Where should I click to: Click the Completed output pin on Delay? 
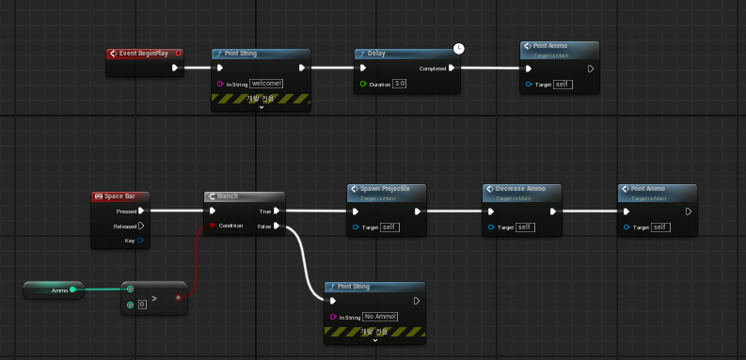tap(452, 68)
